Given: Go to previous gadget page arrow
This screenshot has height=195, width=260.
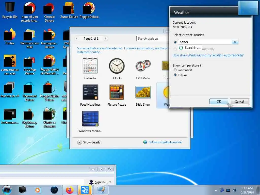Looking at the screenshot, I should coord(77,39).
